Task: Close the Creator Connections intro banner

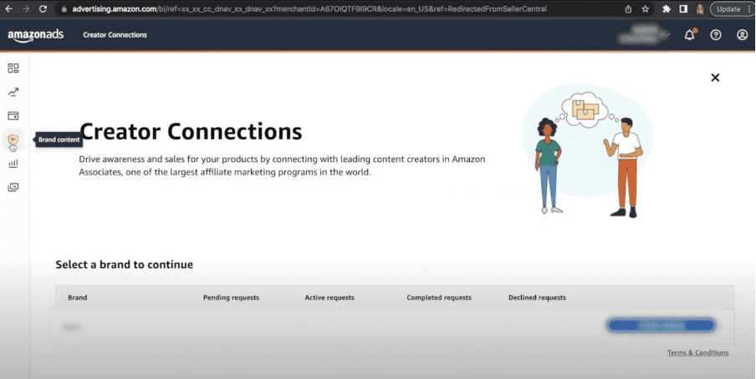Action: pos(715,78)
